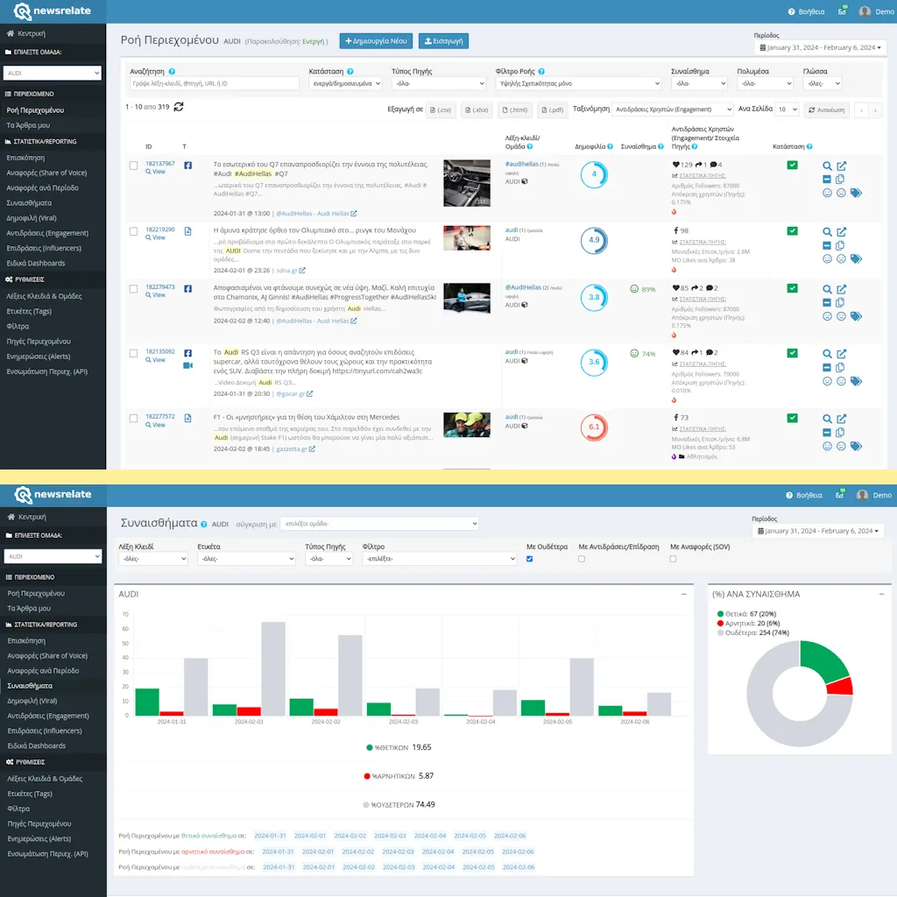The height and width of the screenshot is (897, 897).
Task: Click the help icon next to Φίλτρο Ροής
Action: point(541,72)
